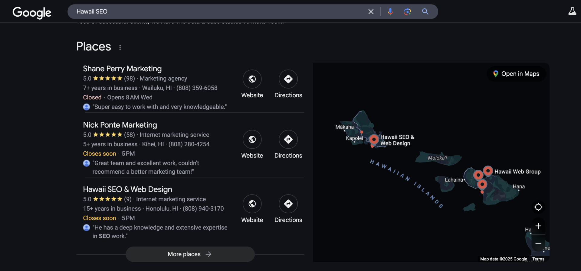Get directions to Nick Ponte Marketing
Viewport: 581px width, 271px height.
click(288, 139)
